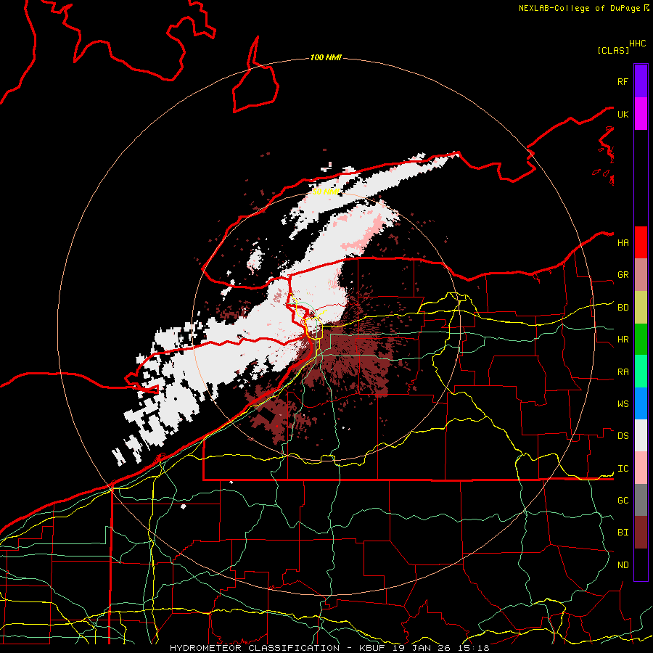Click the BD yellow legend swatch
The height and width of the screenshot is (653, 653).
641,307
